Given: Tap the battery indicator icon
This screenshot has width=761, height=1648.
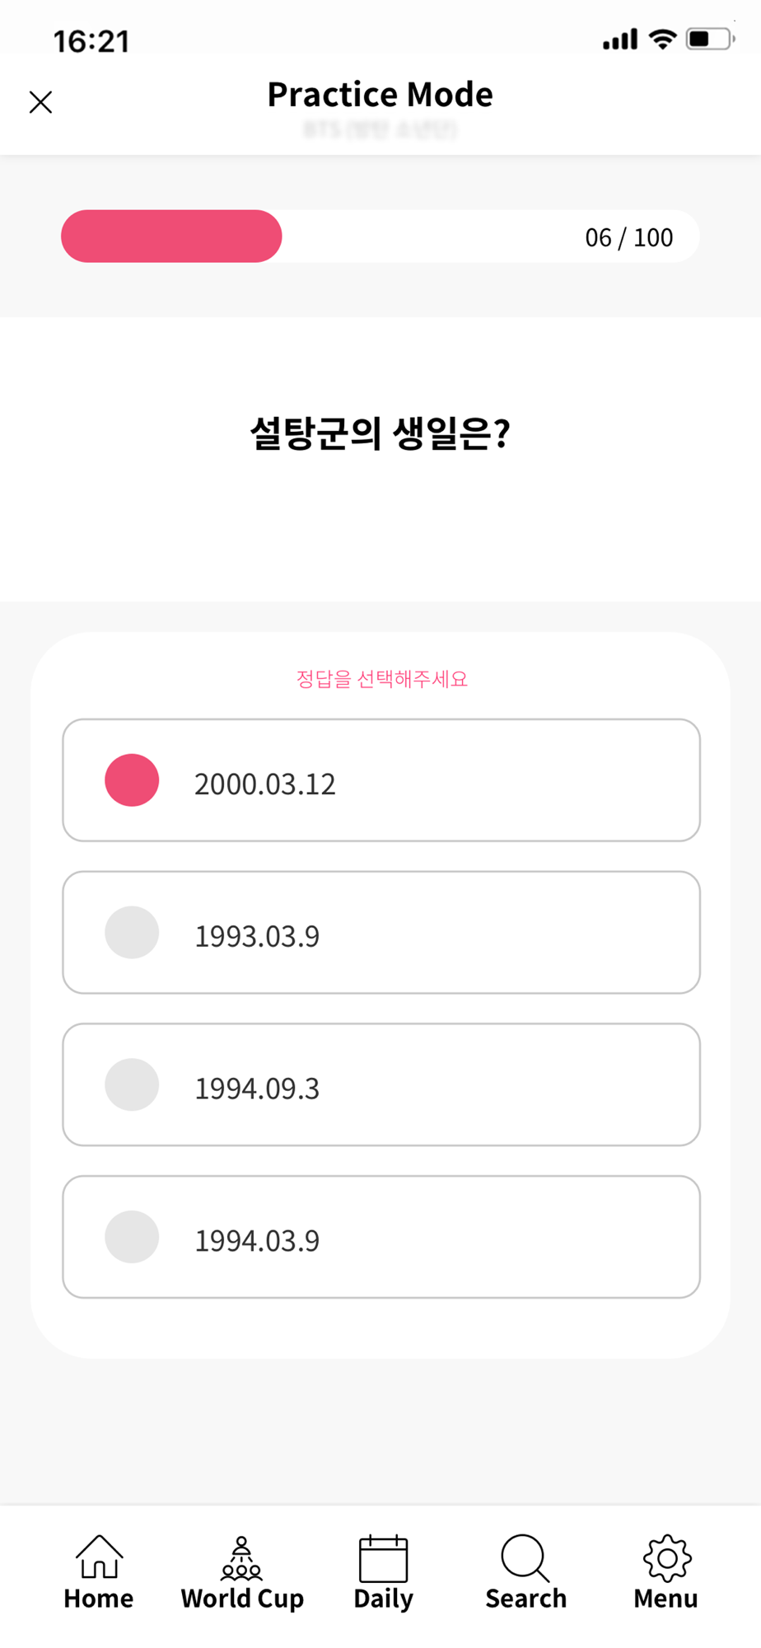Looking at the screenshot, I should [x=711, y=39].
